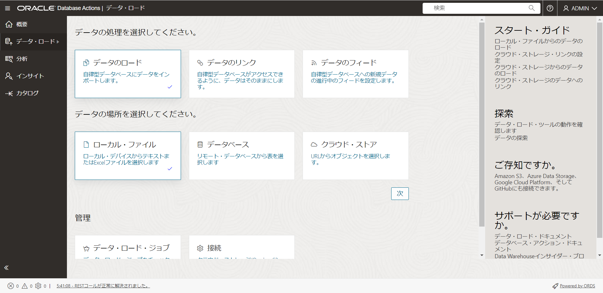The height and width of the screenshot is (293, 603).
Task: Open the Powered by ORDS link
Action: pos(577,285)
